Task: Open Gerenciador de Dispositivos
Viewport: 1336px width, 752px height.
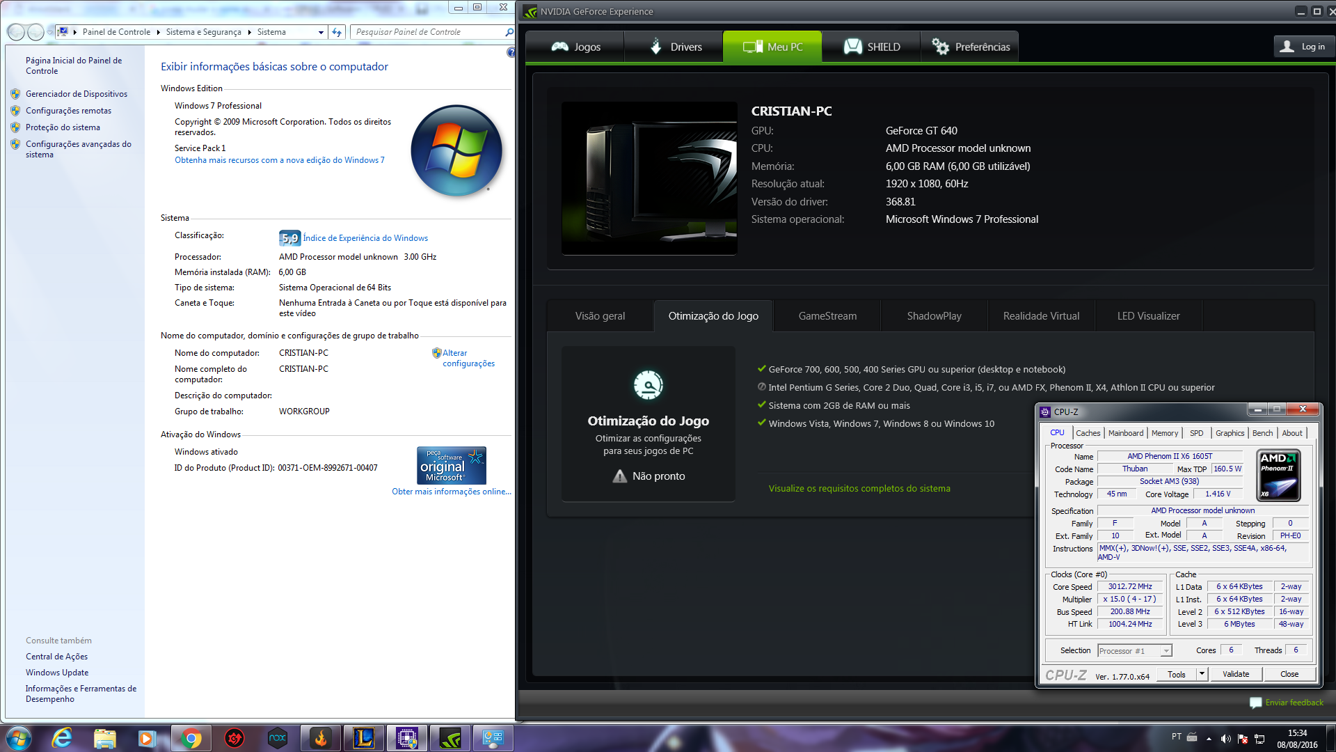Action: coord(77,94)
